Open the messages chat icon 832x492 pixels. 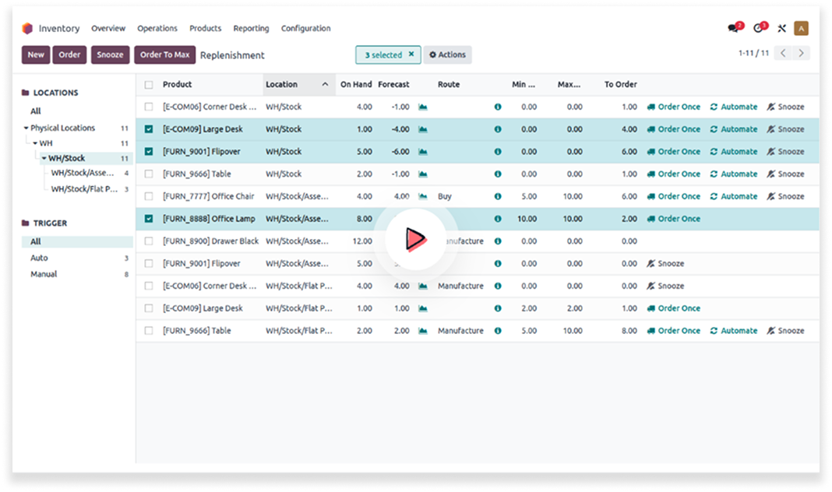[733, 29]
